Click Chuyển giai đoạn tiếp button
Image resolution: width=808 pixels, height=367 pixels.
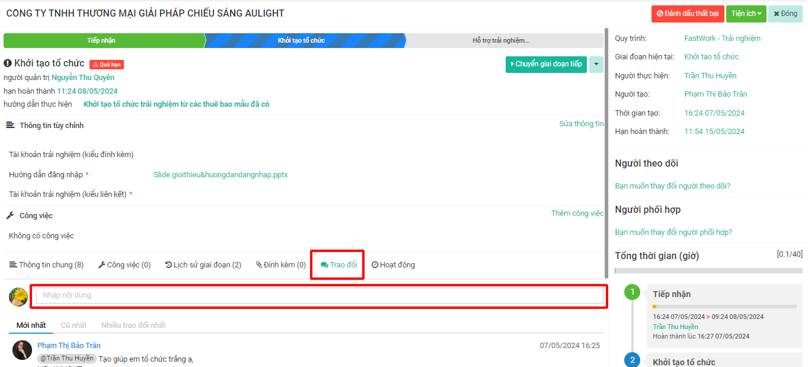tap(546, 64)
